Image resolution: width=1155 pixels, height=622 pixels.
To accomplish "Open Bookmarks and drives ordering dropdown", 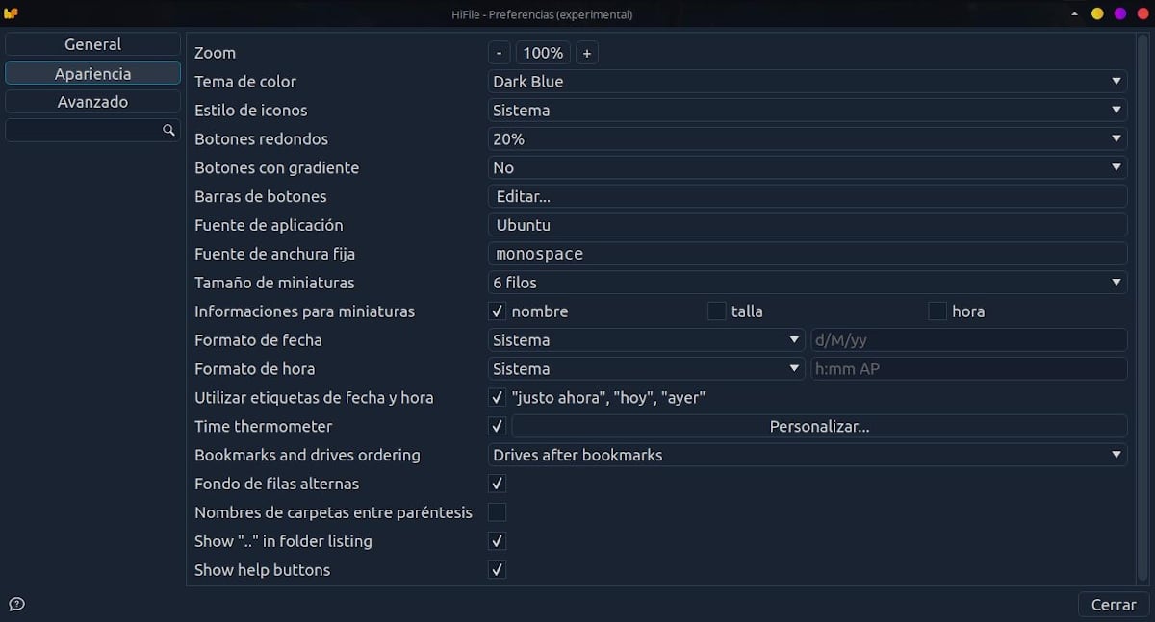I will (x=807, y=455).
